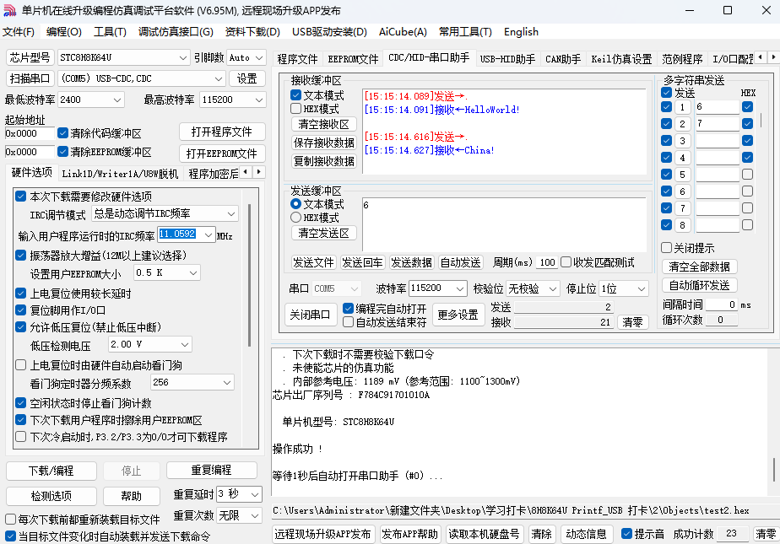Toggle 振荡器放大增益 checkbox

[x=21, y=256]
